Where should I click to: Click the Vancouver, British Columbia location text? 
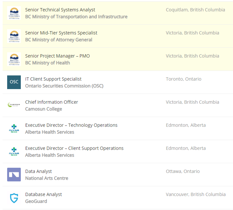point(195,194)
